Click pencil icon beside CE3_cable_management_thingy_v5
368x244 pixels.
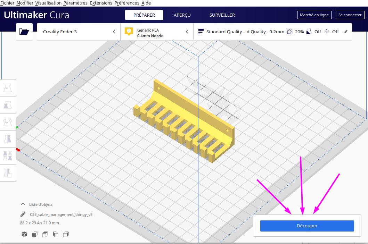pos(23,214)
